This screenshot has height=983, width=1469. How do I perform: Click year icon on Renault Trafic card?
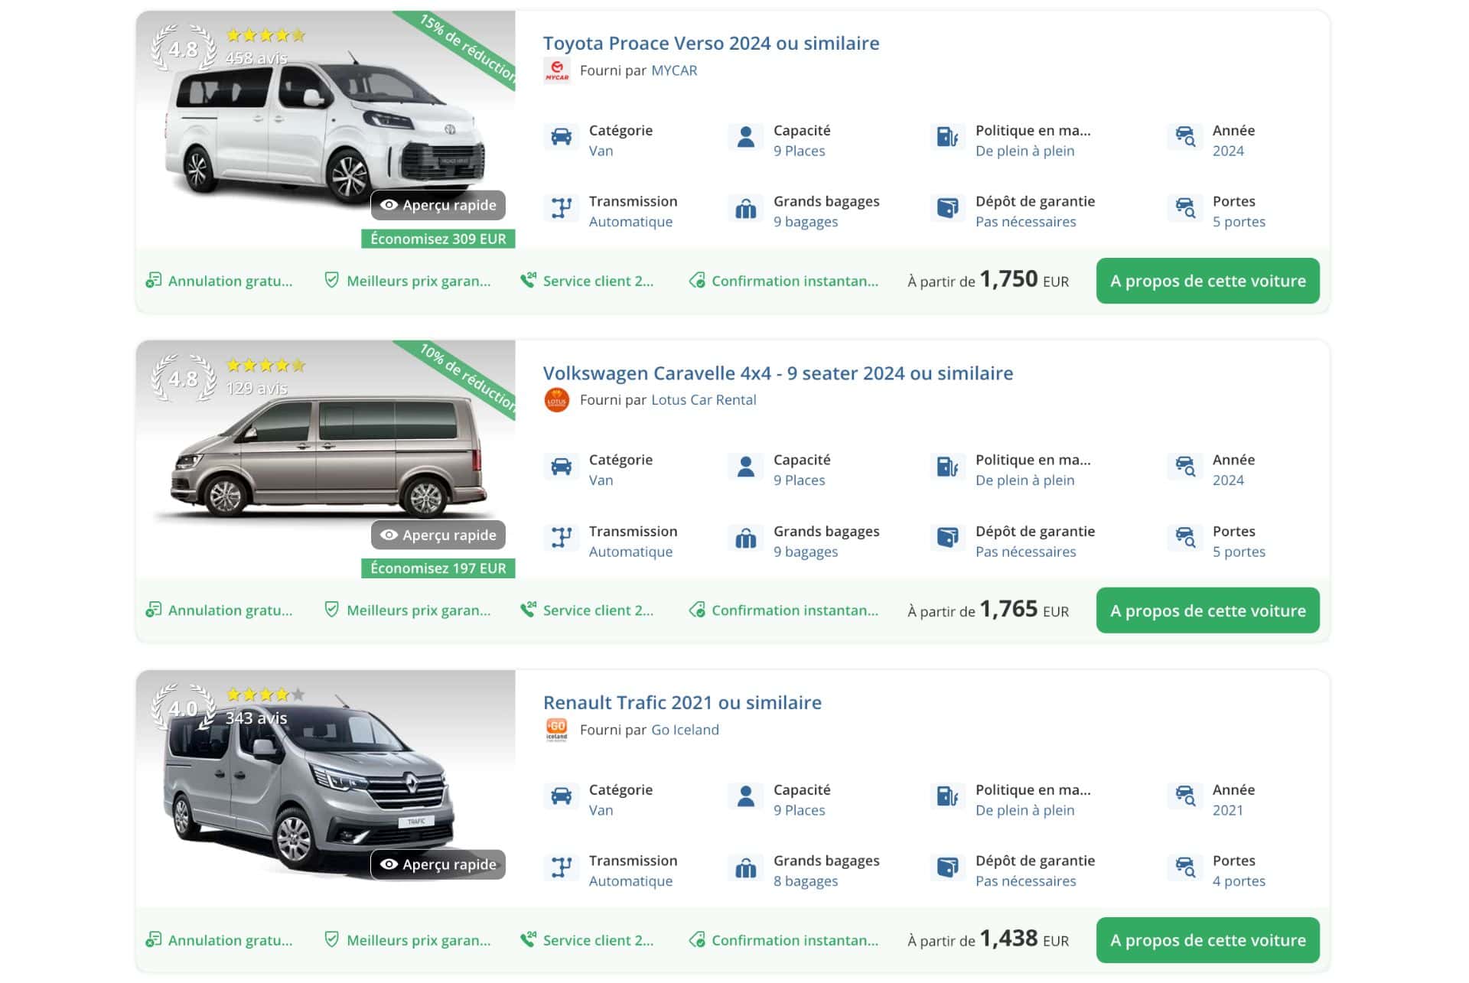[1184, 796]
